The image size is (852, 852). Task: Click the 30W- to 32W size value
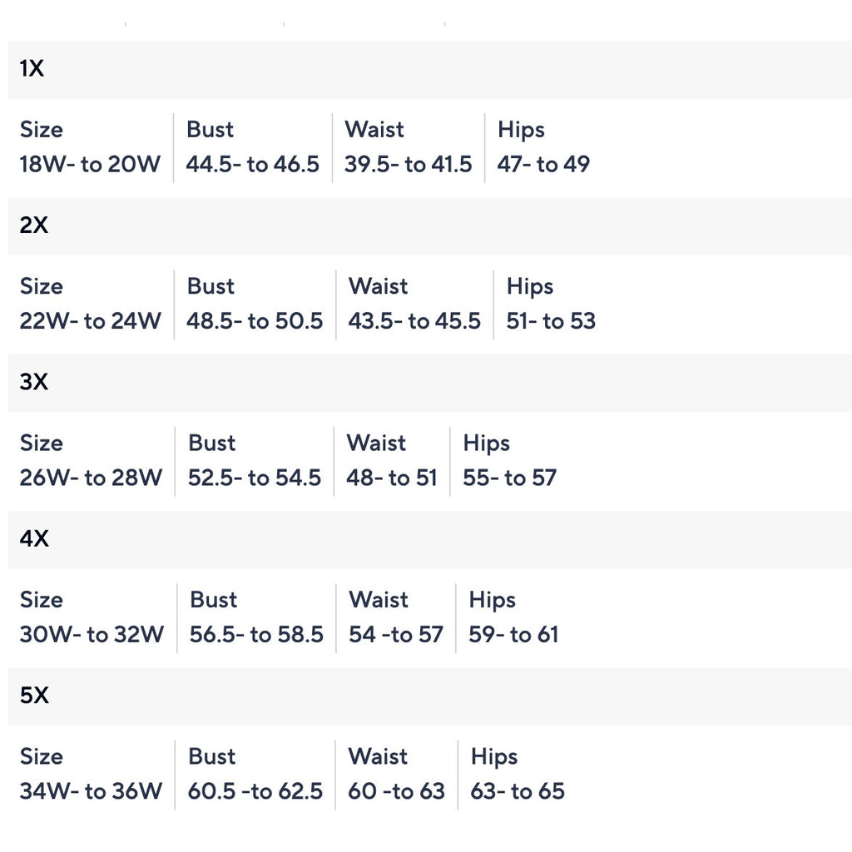pos(92,634)
